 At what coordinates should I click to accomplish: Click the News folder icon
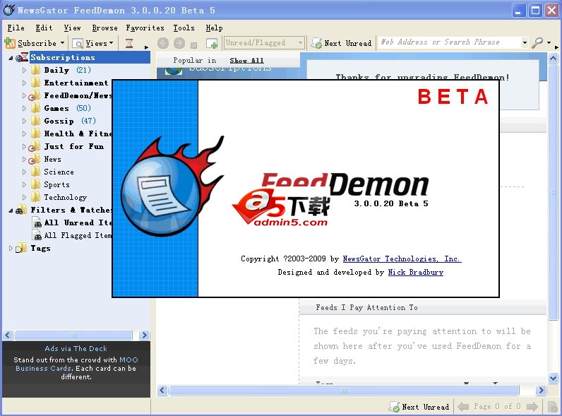pyautogui.click(x=35, y=159)
